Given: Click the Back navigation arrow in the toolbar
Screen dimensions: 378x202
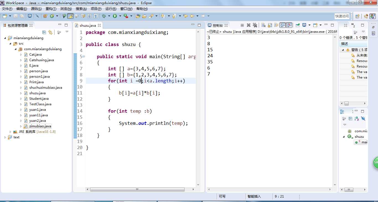Looking at the screenshot, I should point(192,16).
